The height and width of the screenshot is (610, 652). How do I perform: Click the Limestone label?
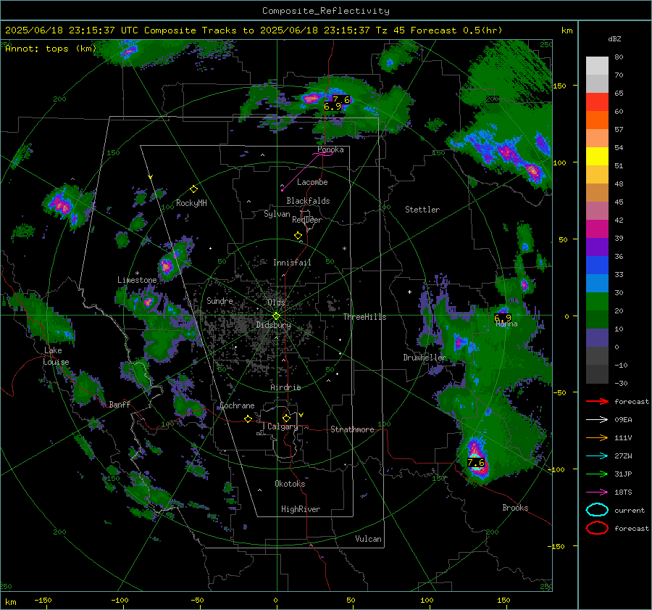137,280
